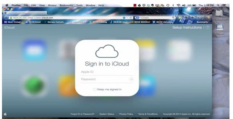Click battery status in menu bar
The width and height of the screenshot is (233, 119).
[192, 5]
